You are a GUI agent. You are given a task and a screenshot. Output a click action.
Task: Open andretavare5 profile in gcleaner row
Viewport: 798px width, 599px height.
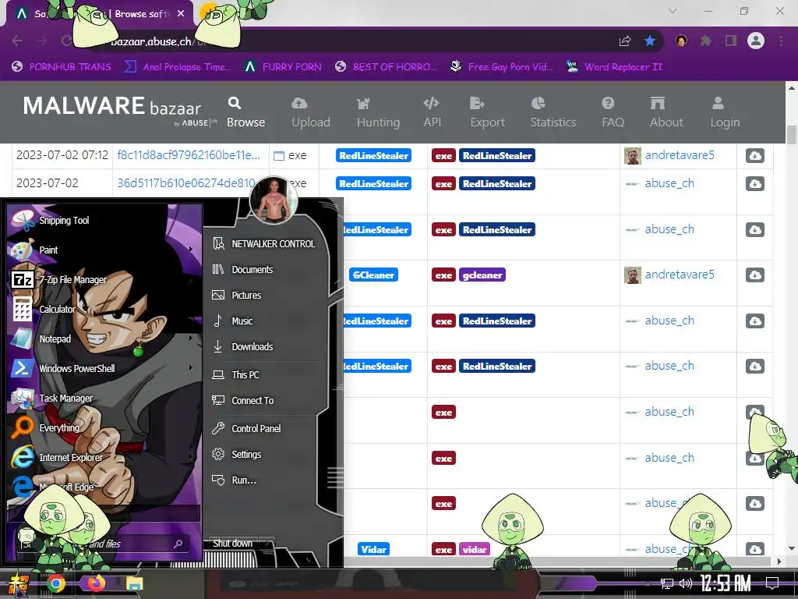click(x=679, y=275)
